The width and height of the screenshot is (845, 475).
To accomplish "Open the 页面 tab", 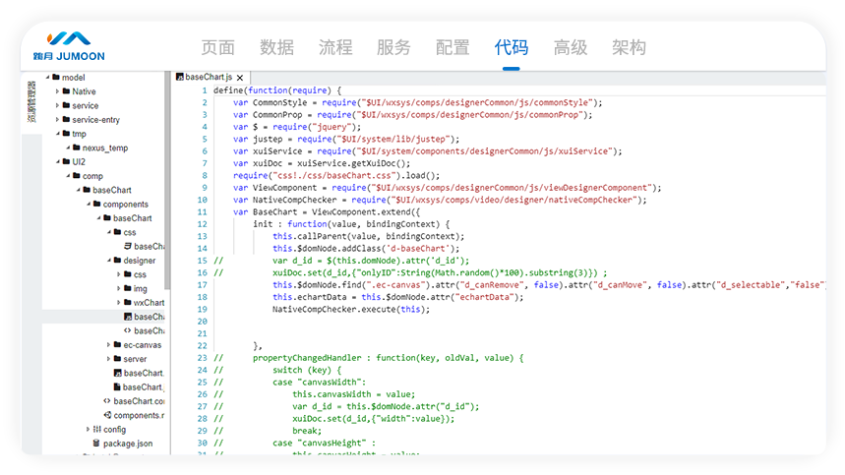I will click(217, 47).
